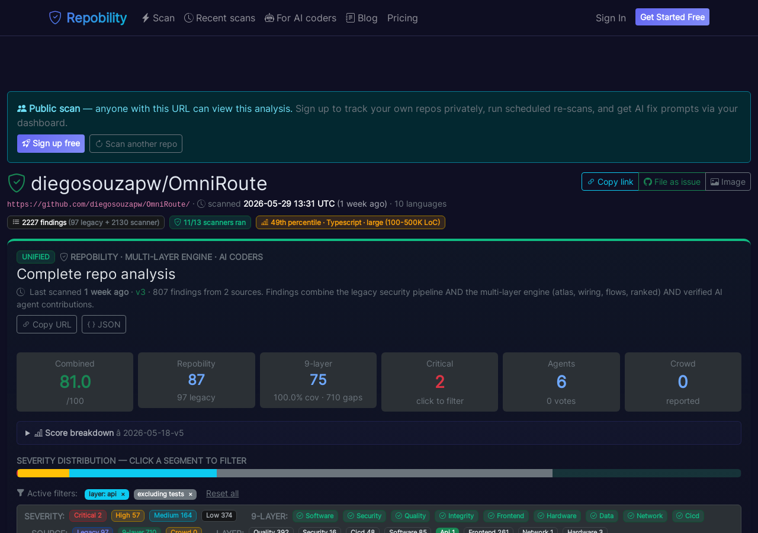Screen dimensions: 758x533
Task: Toggle the Integrity 9-layer chip
Action: click(457, 516)
